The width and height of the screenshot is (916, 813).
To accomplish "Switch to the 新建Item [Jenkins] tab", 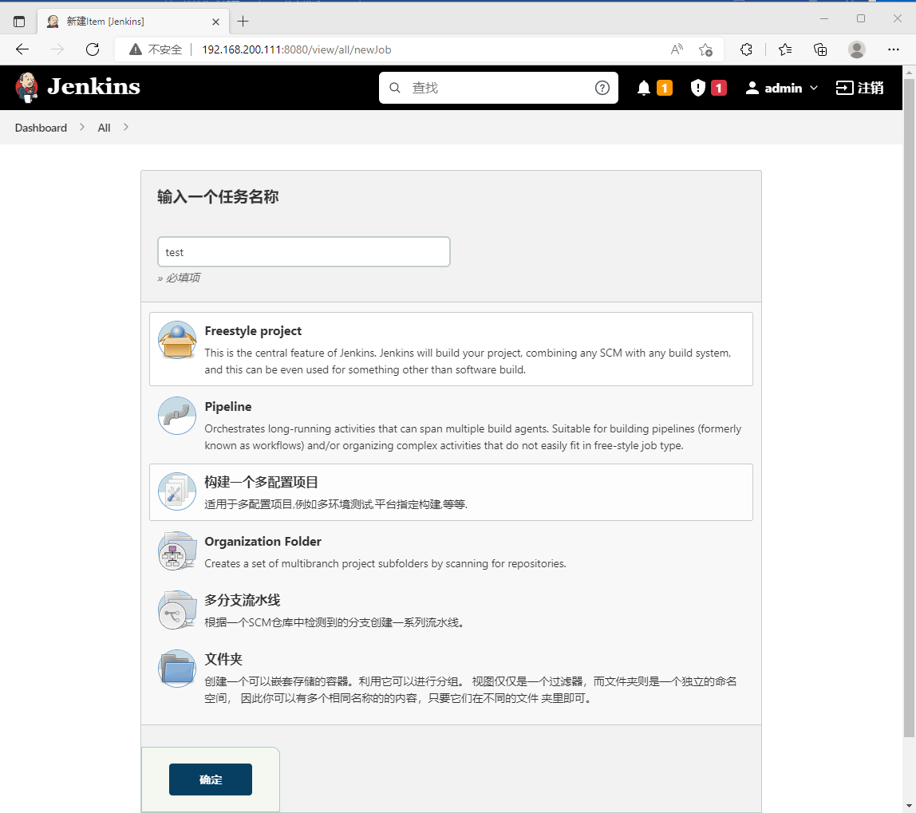I will 132,22.
